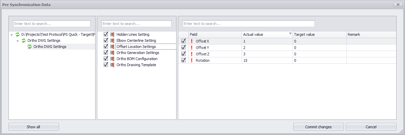
Task: Click the Offset Y field name
Action: [202, 48]
